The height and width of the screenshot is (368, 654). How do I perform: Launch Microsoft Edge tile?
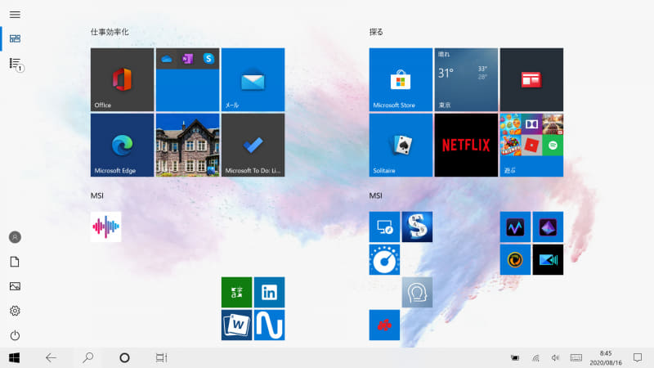point(122,145)
